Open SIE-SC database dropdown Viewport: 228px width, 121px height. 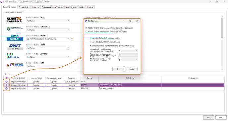click(x=48, y=21)
